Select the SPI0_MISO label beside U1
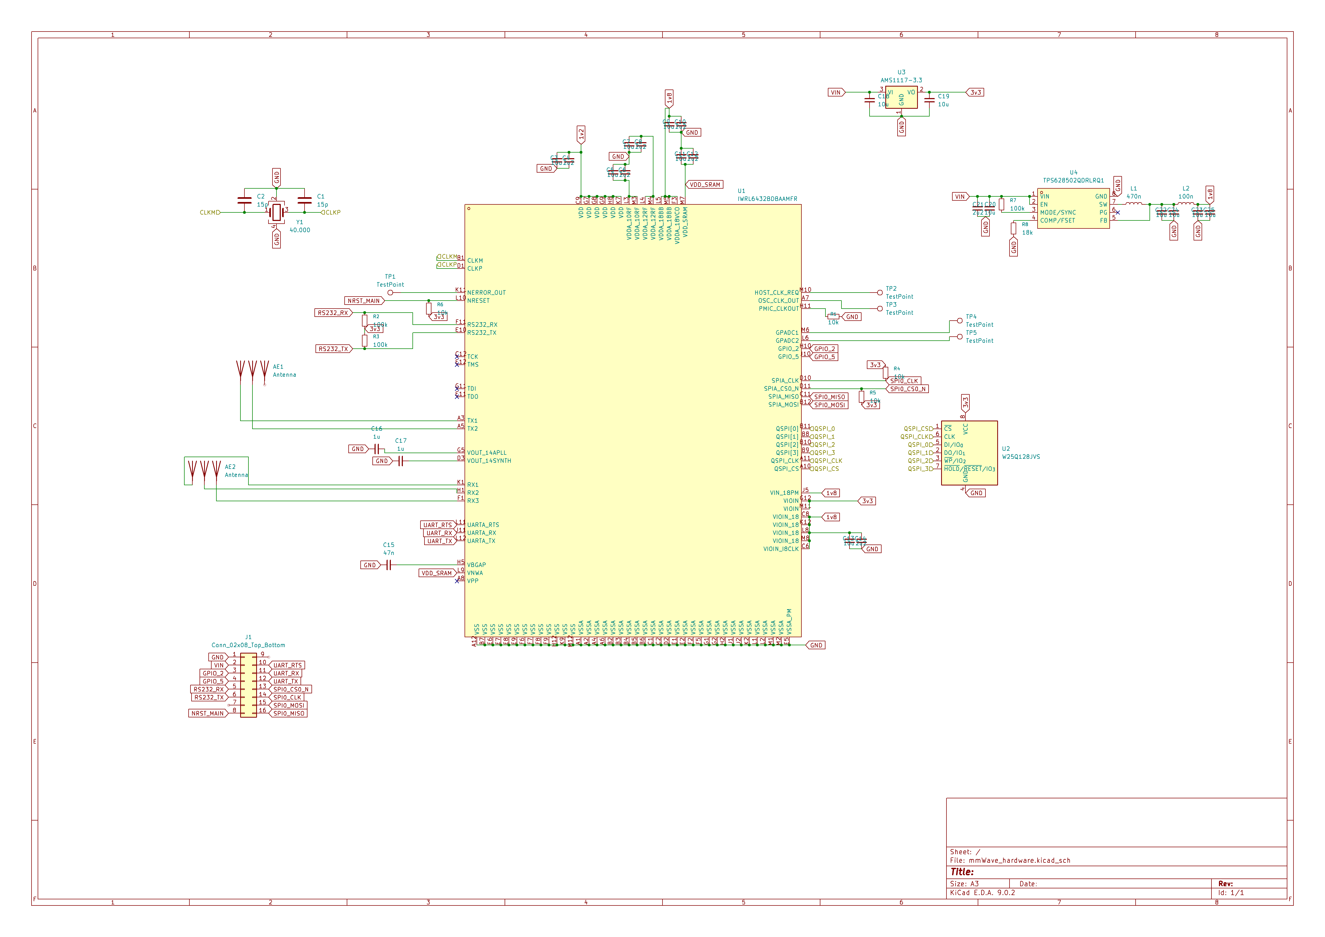Image resolution: width=1325 pixels, height=937 pixels. [x=829, y=397]
